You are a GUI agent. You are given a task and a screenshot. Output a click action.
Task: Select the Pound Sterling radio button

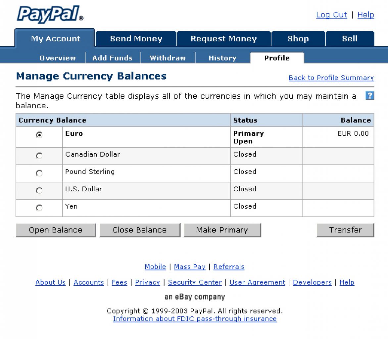39,173
